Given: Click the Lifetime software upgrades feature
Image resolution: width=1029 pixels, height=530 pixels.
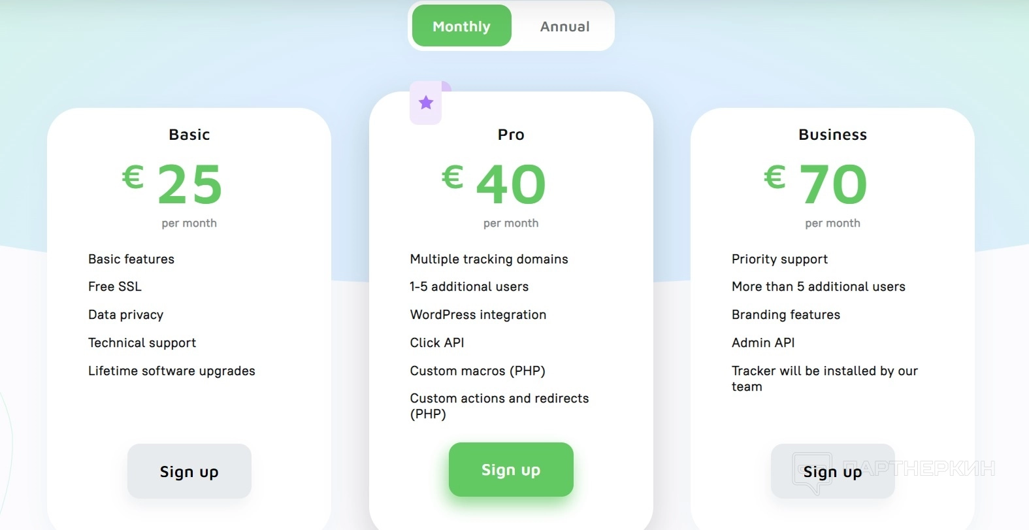Looking at the screenshot, I should [x=171, y=371].
